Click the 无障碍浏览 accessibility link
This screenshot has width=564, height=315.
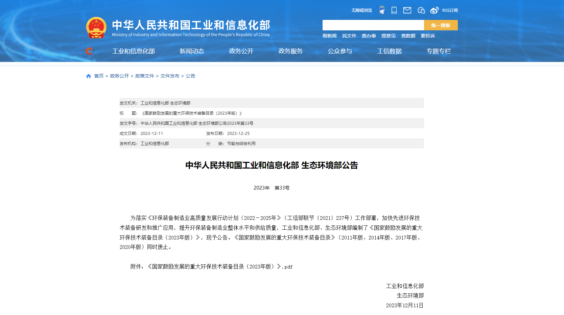361,10
